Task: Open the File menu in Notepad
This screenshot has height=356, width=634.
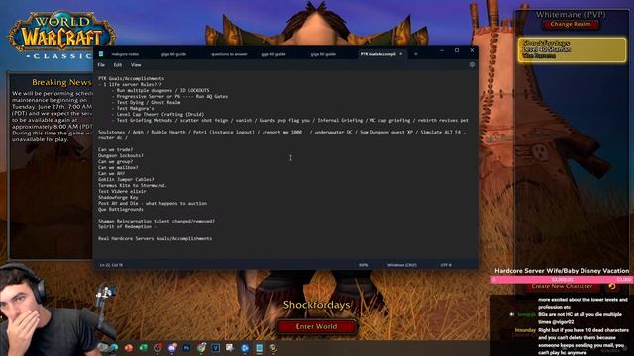Action: click(x=101, y=65)
